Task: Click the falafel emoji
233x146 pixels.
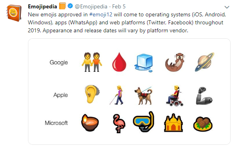Action: click(203, 124)
